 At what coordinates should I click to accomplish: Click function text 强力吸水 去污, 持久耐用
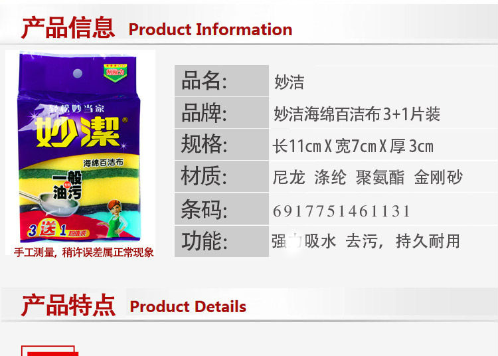366,241
